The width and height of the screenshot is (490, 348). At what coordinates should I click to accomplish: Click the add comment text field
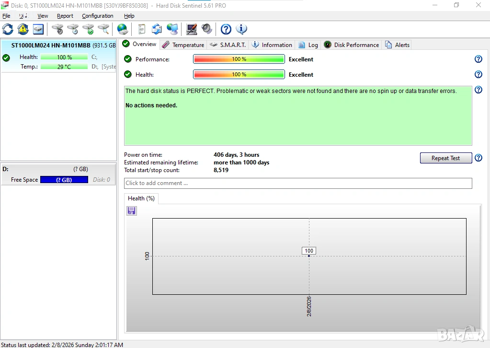tap(297, 183)
